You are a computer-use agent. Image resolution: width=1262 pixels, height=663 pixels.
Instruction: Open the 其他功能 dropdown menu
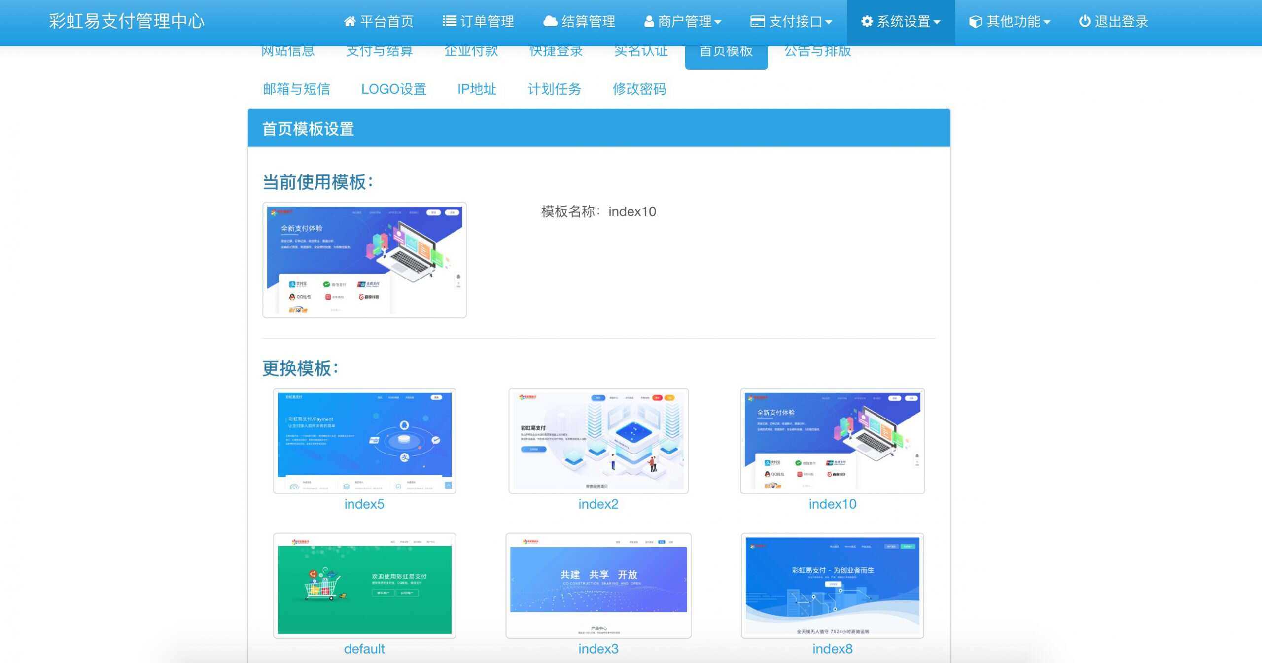[x=1009, y=21]
